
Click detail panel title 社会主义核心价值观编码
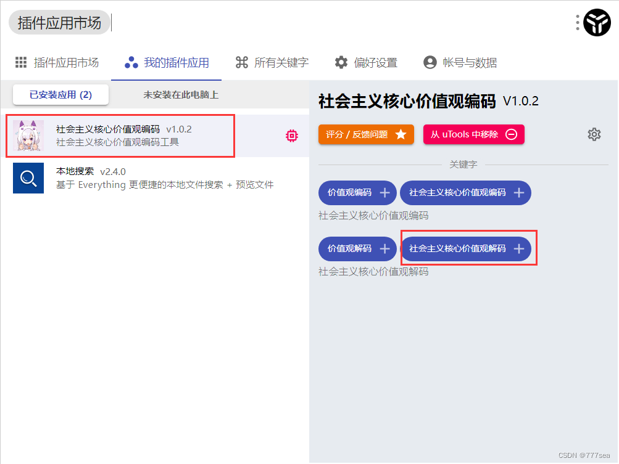point(407,101)
